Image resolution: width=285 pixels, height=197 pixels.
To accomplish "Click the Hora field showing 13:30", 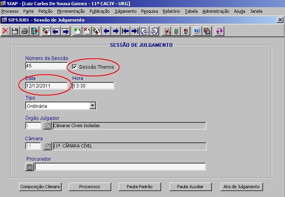I will pyautogui.click(x=93, y=86).
